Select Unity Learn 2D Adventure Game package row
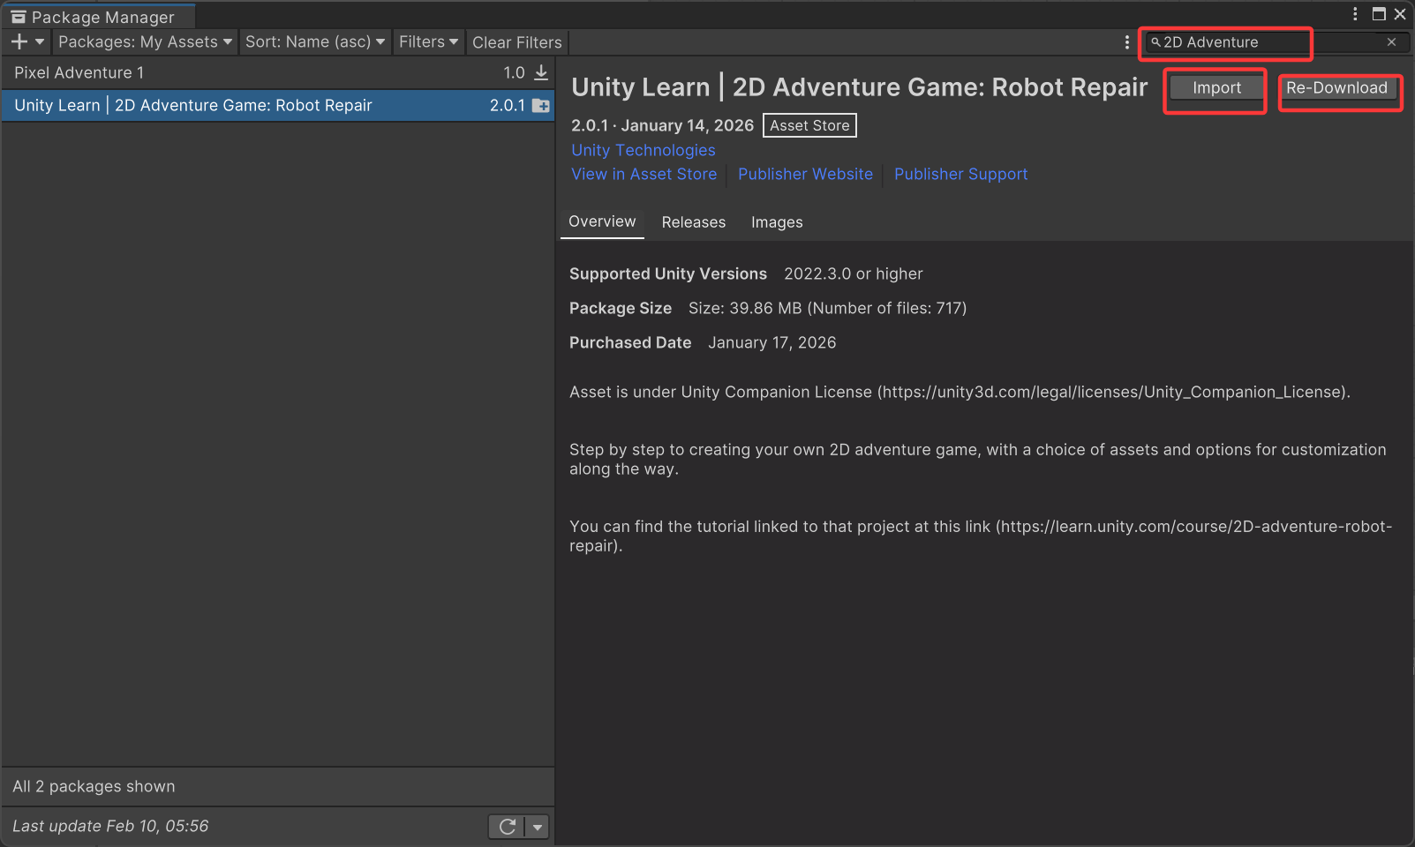 tap(278, 105)
